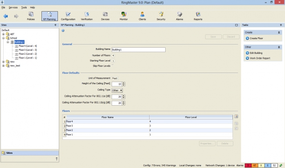Open the Devices toolbar section

coord(105,16)
